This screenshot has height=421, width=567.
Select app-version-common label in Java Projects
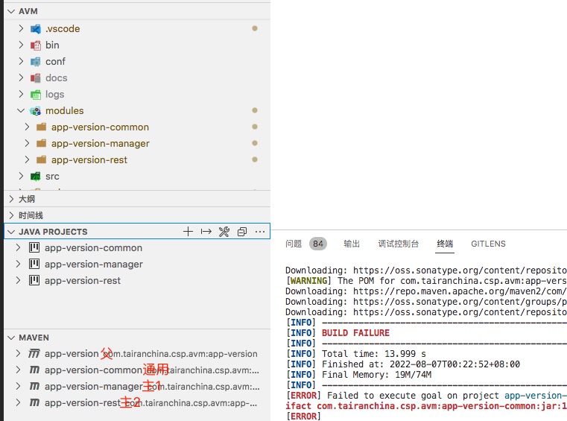tap(93, 247)
